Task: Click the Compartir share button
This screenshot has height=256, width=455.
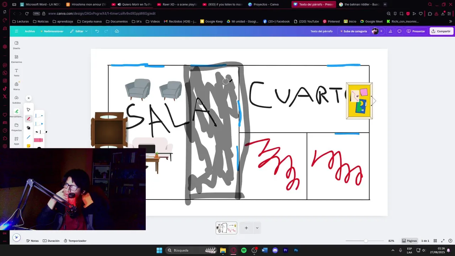Action: [441, 31]
